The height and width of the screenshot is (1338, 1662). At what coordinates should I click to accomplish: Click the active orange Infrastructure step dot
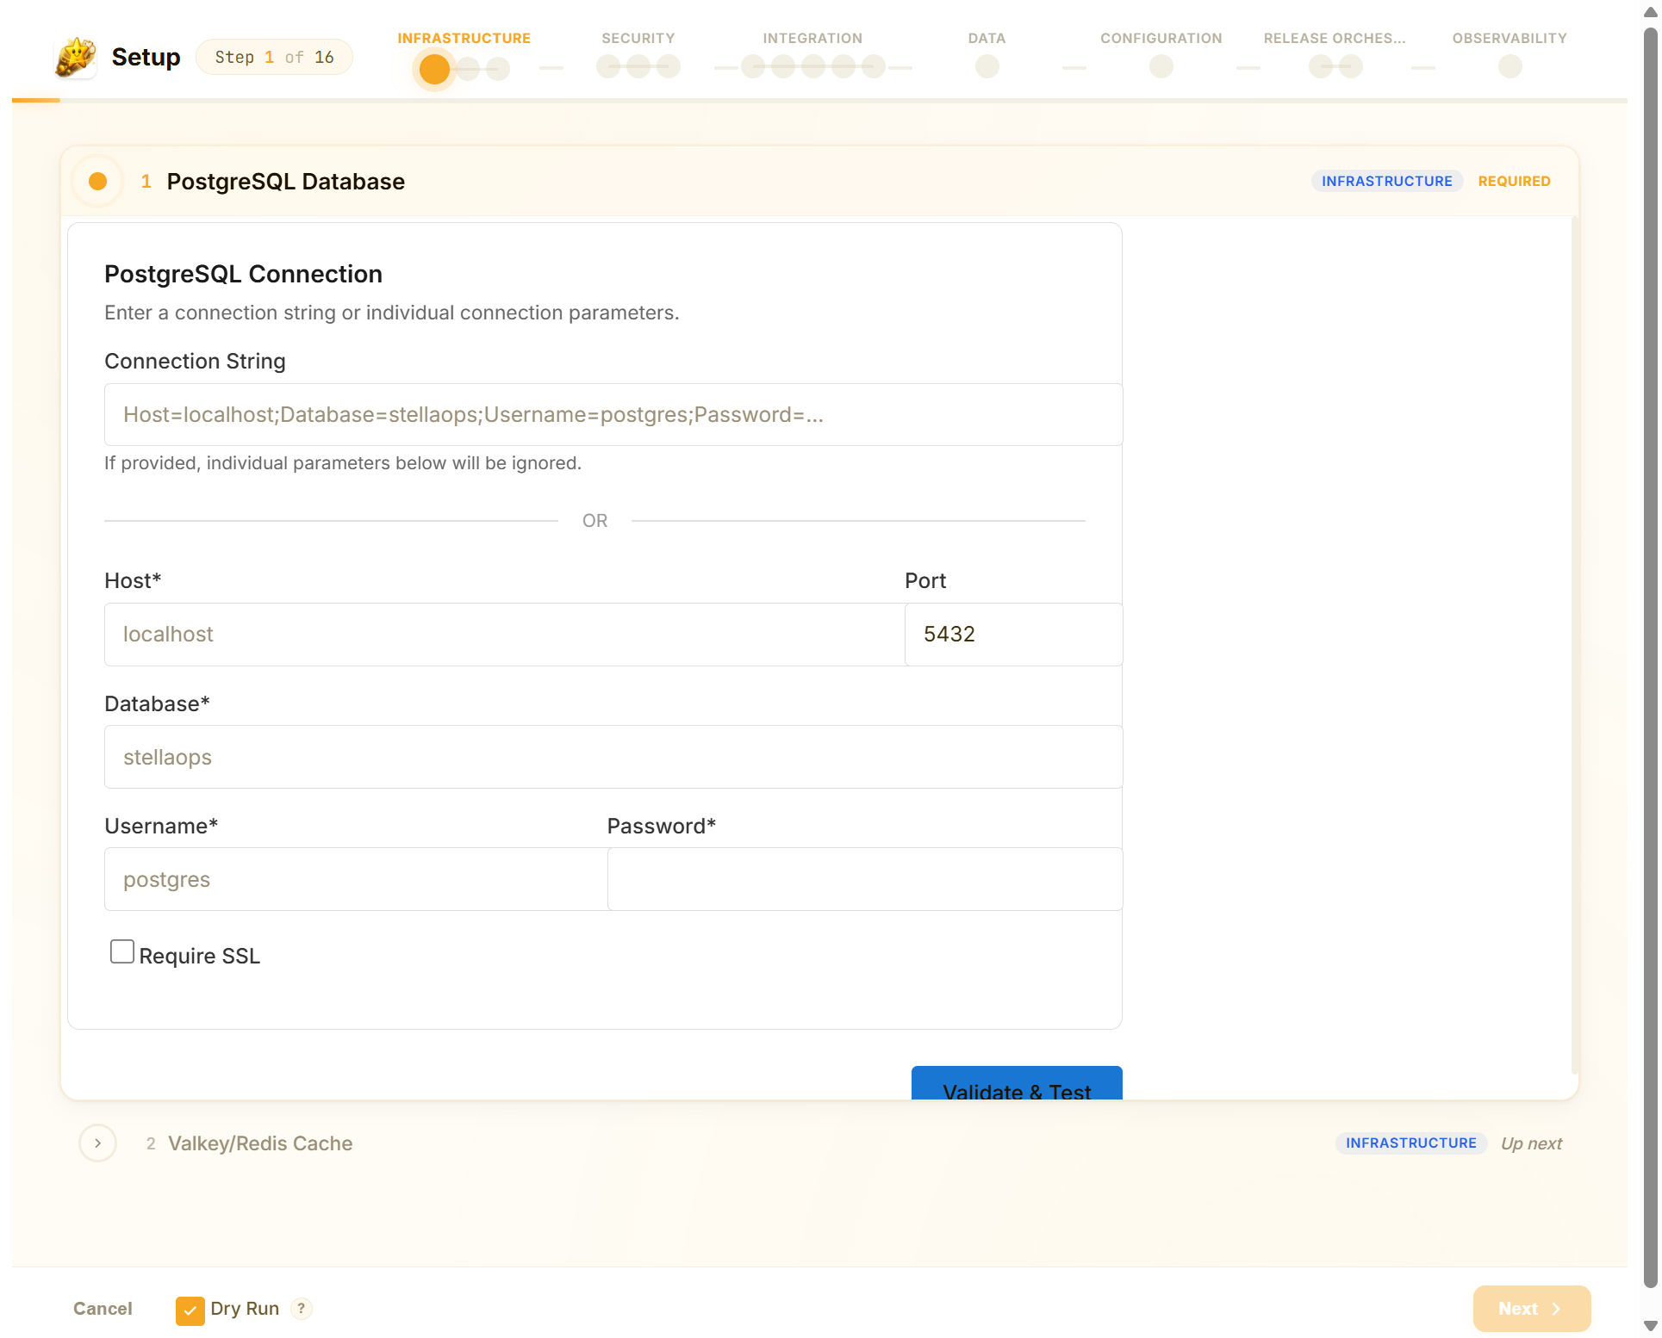click(434, 69)
